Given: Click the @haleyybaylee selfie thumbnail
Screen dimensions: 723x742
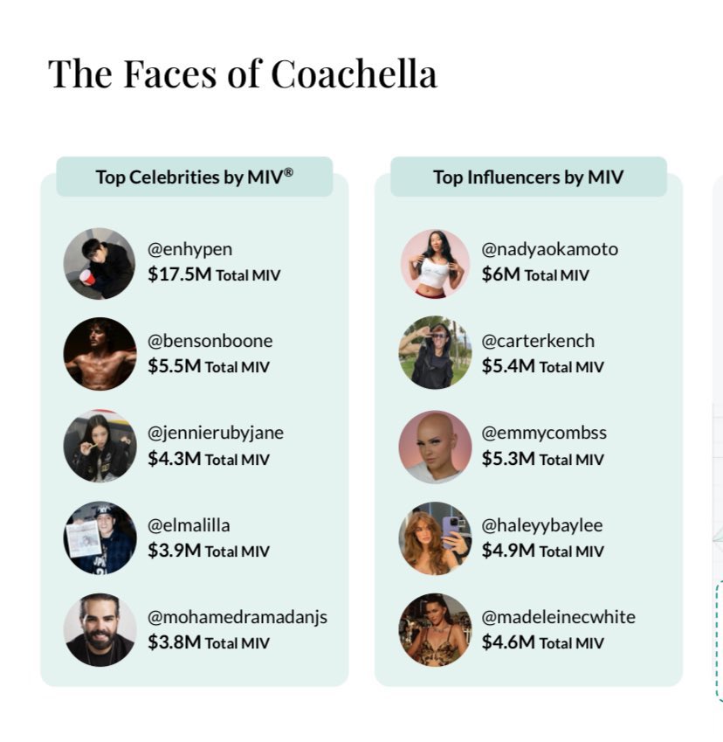Looking at the screenshot, I should 435,538.
